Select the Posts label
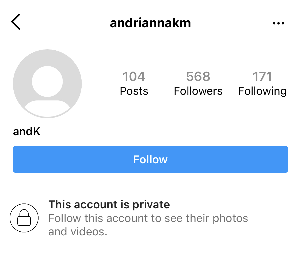The width and height of the screenshot is (301, 260). (x=134, y=91)
